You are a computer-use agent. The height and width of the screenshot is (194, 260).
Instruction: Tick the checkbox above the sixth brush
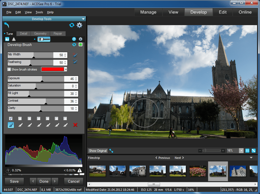pos(57,118)
